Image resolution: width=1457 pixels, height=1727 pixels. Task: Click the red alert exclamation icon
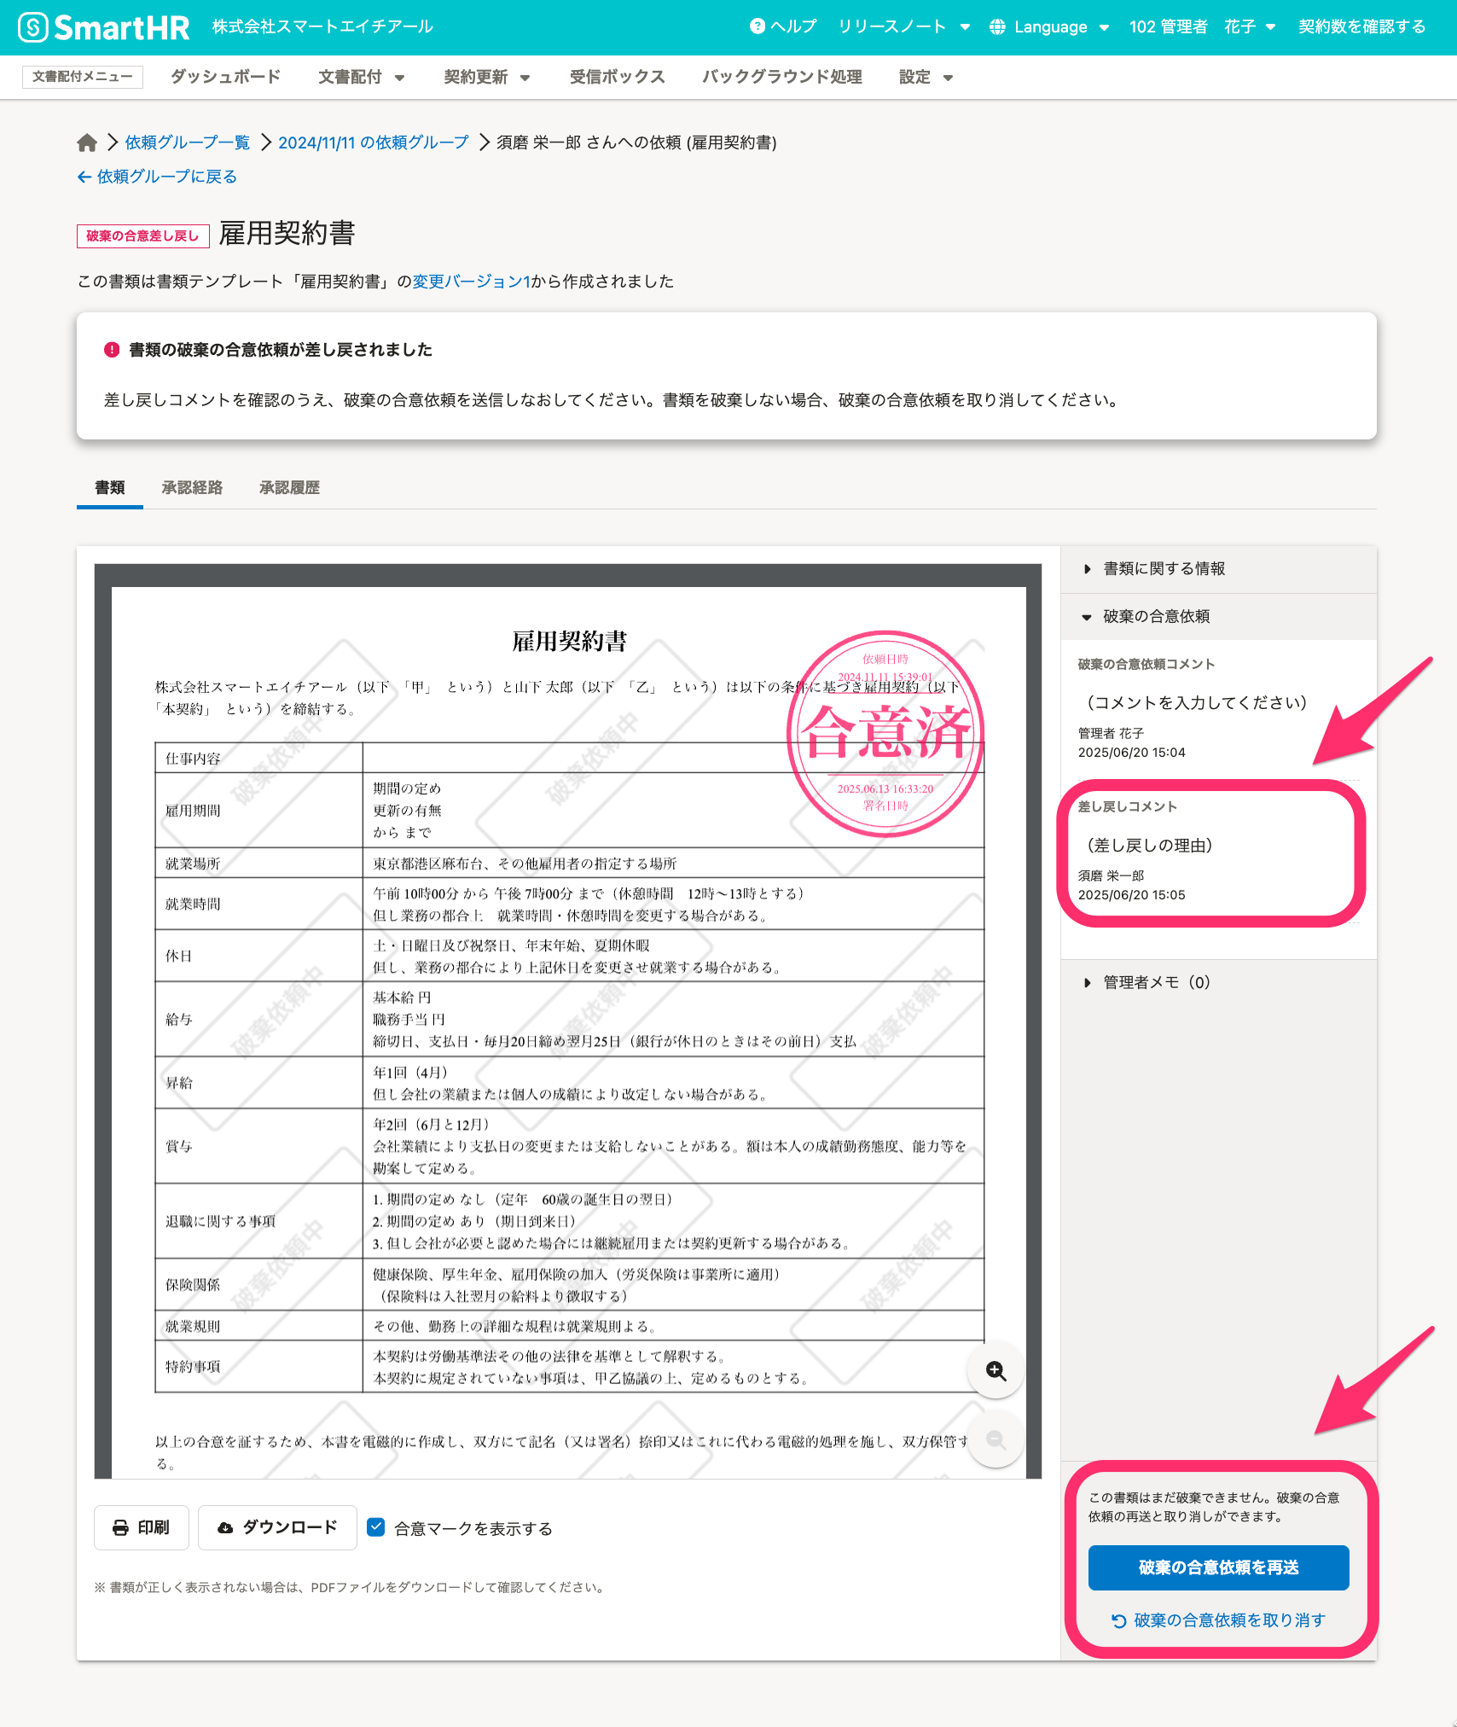point(112,350)
